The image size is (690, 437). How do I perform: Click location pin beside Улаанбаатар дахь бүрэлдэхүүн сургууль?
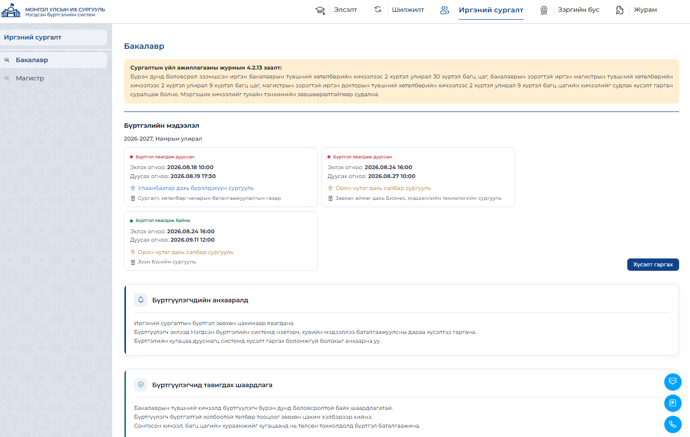[133, 188]
